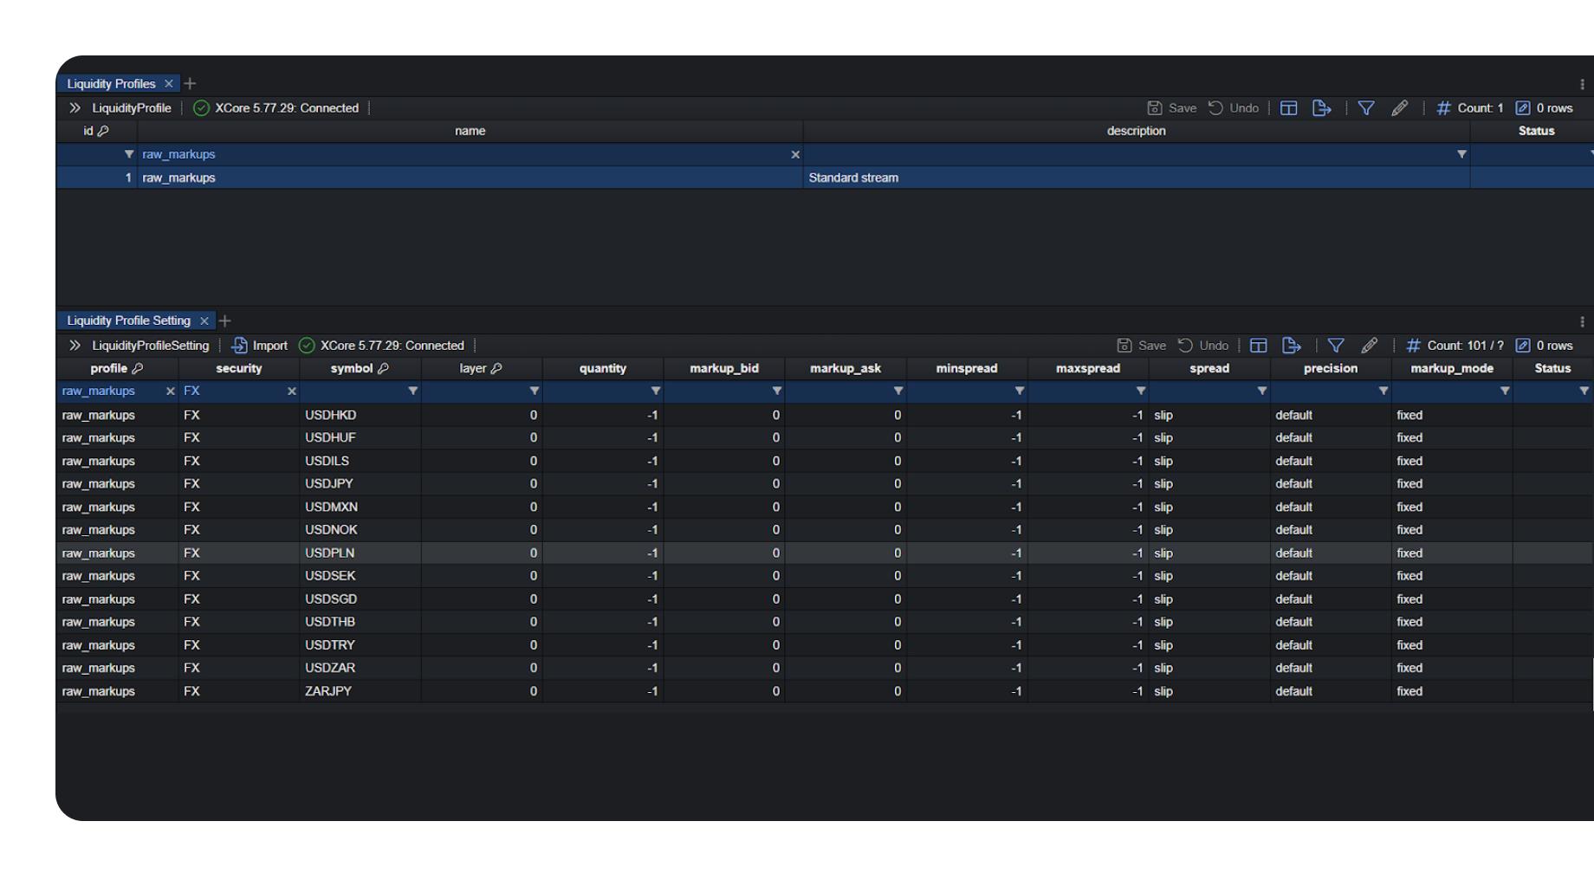The width and height of the screenshot is (1594, 873).
Task: Click Save in the Liquidity Profile Setting toolbar
Action: 1141,346
